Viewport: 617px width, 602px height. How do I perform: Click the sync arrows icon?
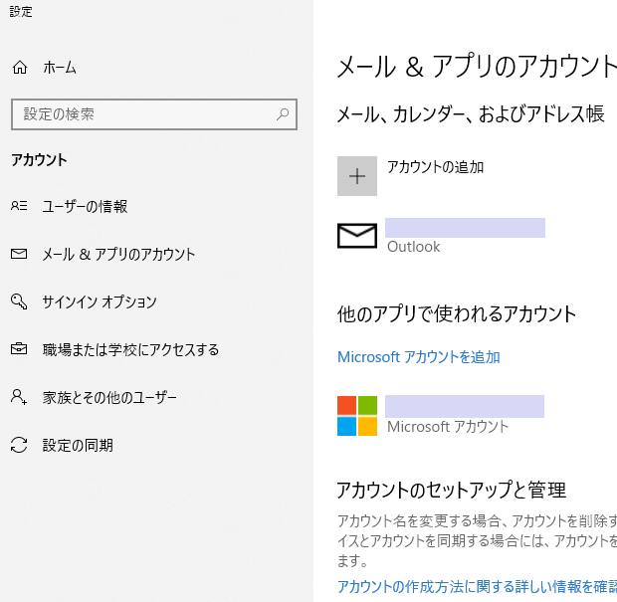click(19, 445)
